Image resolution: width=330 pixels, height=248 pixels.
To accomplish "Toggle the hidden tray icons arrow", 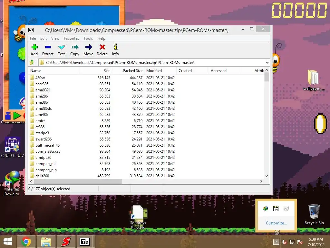I will 276,242.
